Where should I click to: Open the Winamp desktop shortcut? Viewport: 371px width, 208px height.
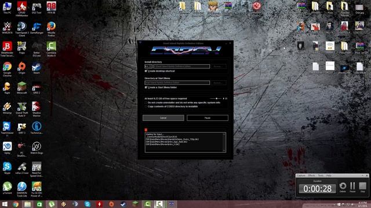7,107
